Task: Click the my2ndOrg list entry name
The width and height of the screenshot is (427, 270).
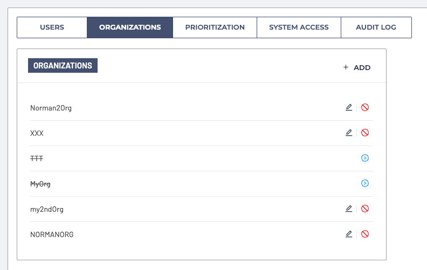Action: pyautogui.click(x=47, y=209)
